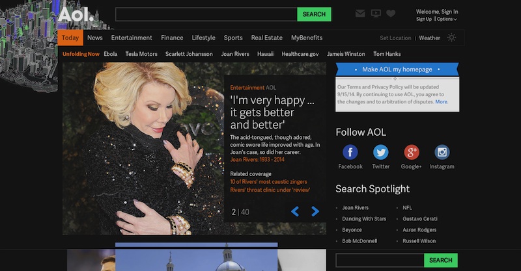521x271 pixels.
Task: Click Set Location link
Action: pyautogui.click(x=395, y=38)
